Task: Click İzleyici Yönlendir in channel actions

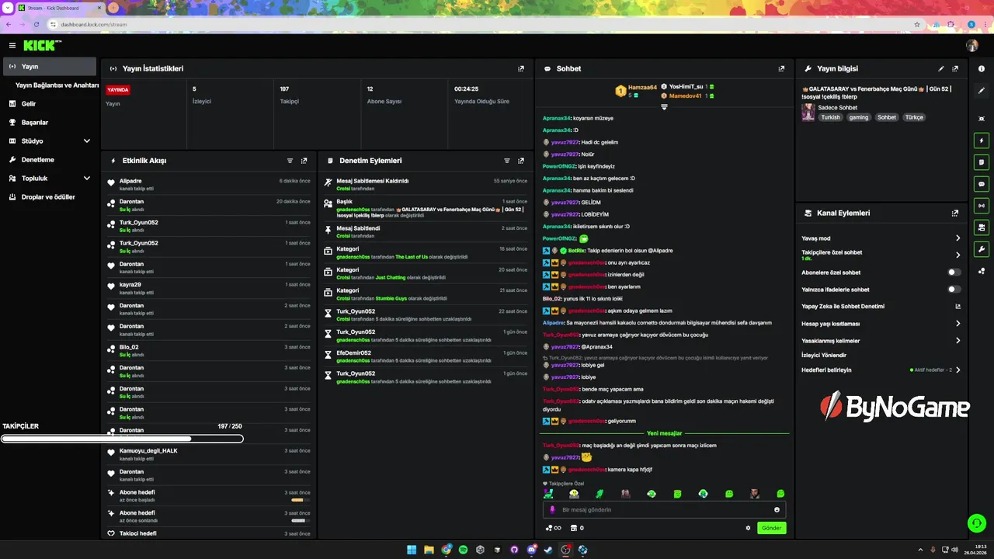Action: [824, 355]
